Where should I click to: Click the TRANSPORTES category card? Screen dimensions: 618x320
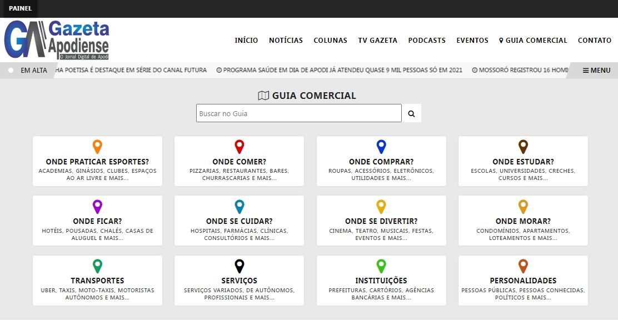coord(98,280)
